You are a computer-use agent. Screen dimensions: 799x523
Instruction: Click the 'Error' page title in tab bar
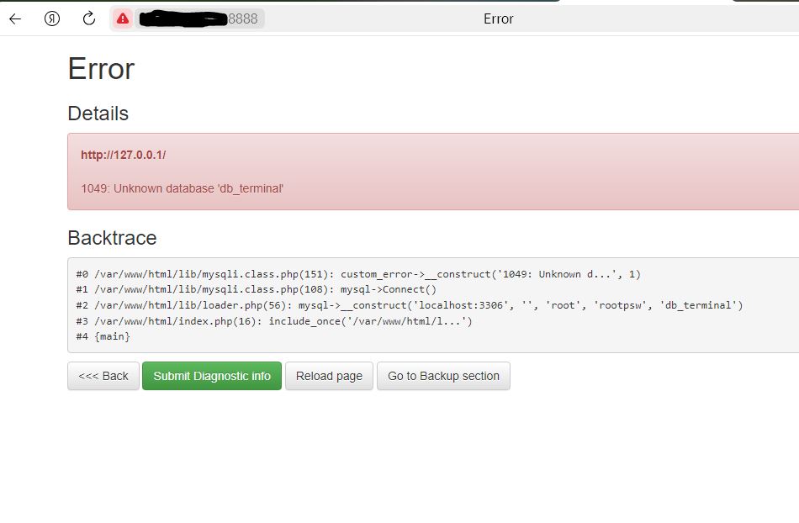click(x=499, y=18)
